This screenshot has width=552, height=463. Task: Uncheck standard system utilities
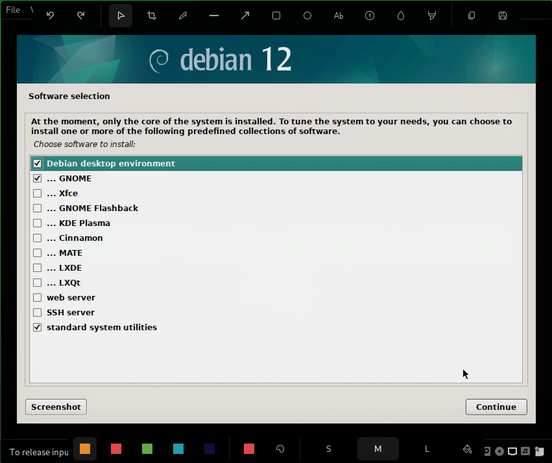point(37,327)
